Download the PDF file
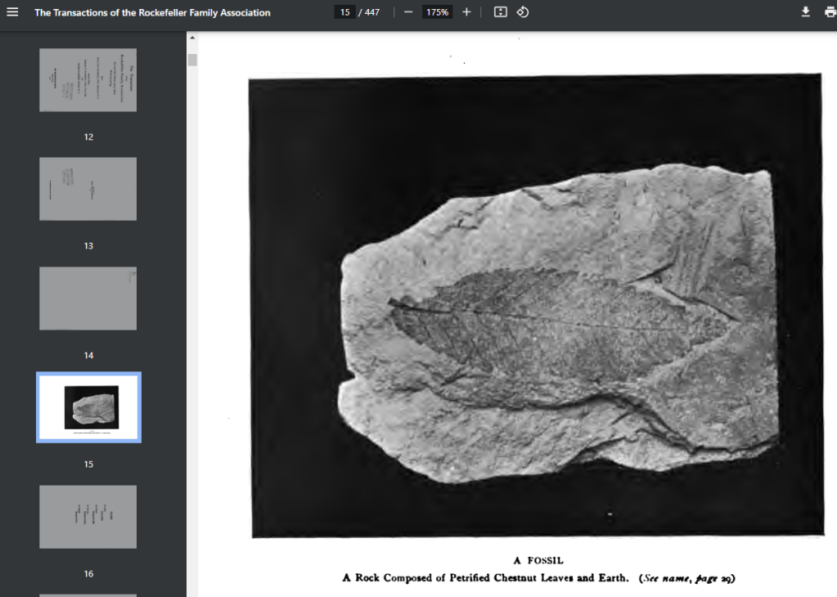Viewport: 837px width, 597px height. click(805, 12)
